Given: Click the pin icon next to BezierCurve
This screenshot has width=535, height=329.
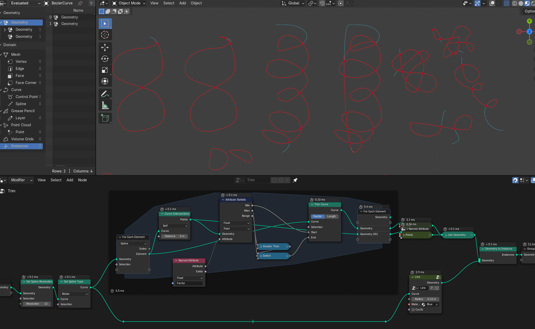Looking at the screenshot, I should [80, 3].
